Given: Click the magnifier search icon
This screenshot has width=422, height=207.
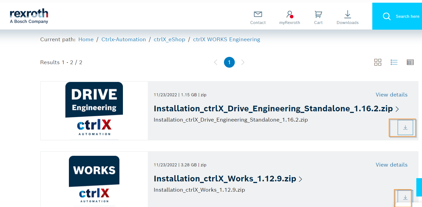Looking at the screenshot, I should 387,16.
